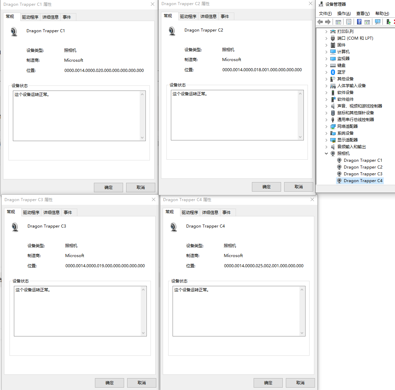Screen dimensions: 395x390
Task: Click the firmware chip icon next to 固件
Action: [x=333, y=45]
